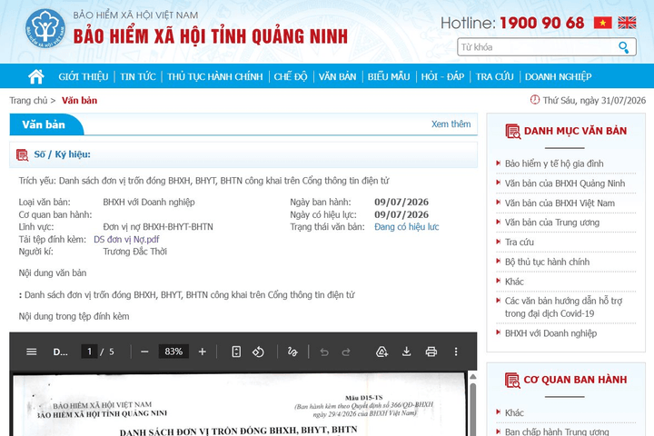The height and width of the screenshot is (436, 654).
Task: Open the Tra cứu sidebar category
Action: 520,242
